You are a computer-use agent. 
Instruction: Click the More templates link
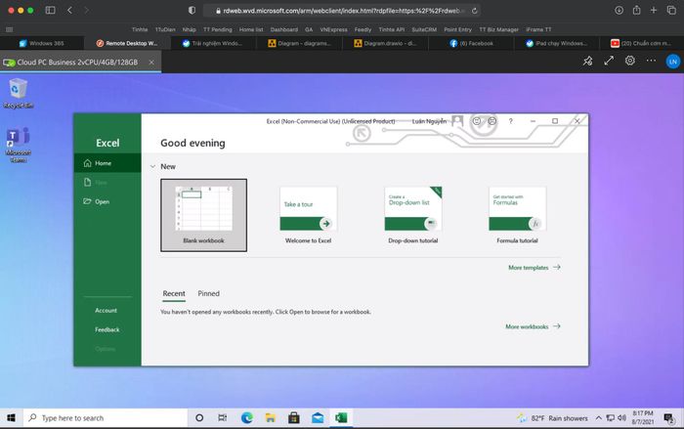pos(534,268)
